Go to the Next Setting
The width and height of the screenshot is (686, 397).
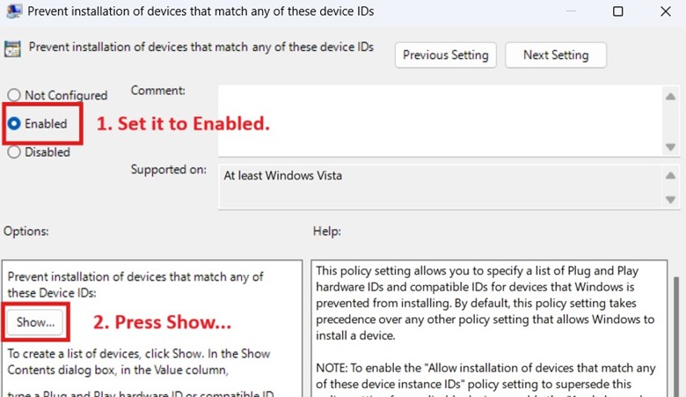(555, 55)
